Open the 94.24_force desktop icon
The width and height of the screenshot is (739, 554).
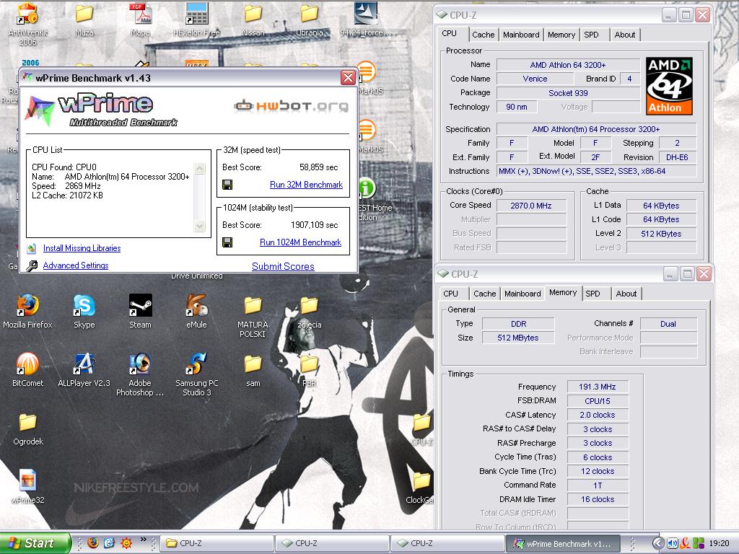[366, 14]
